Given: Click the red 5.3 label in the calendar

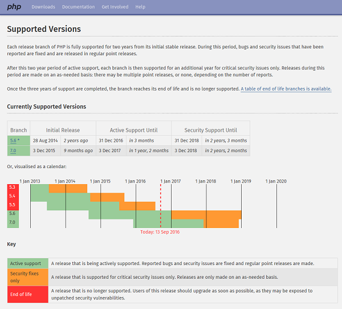Looking at the screenshot, I should 13,188.
